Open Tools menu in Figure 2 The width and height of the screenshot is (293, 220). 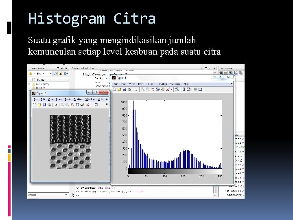[68, 99]
